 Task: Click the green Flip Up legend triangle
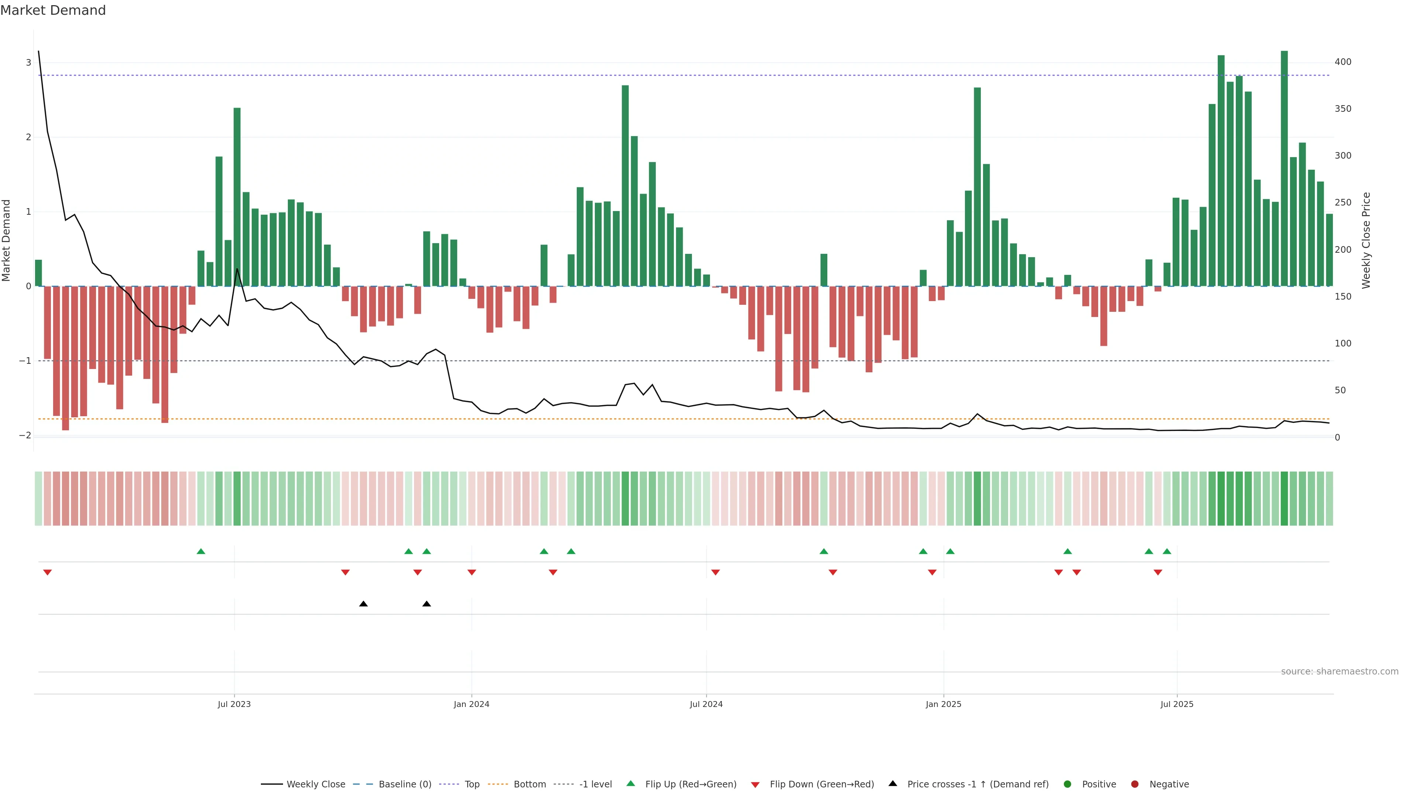click(x=631, y=784)
